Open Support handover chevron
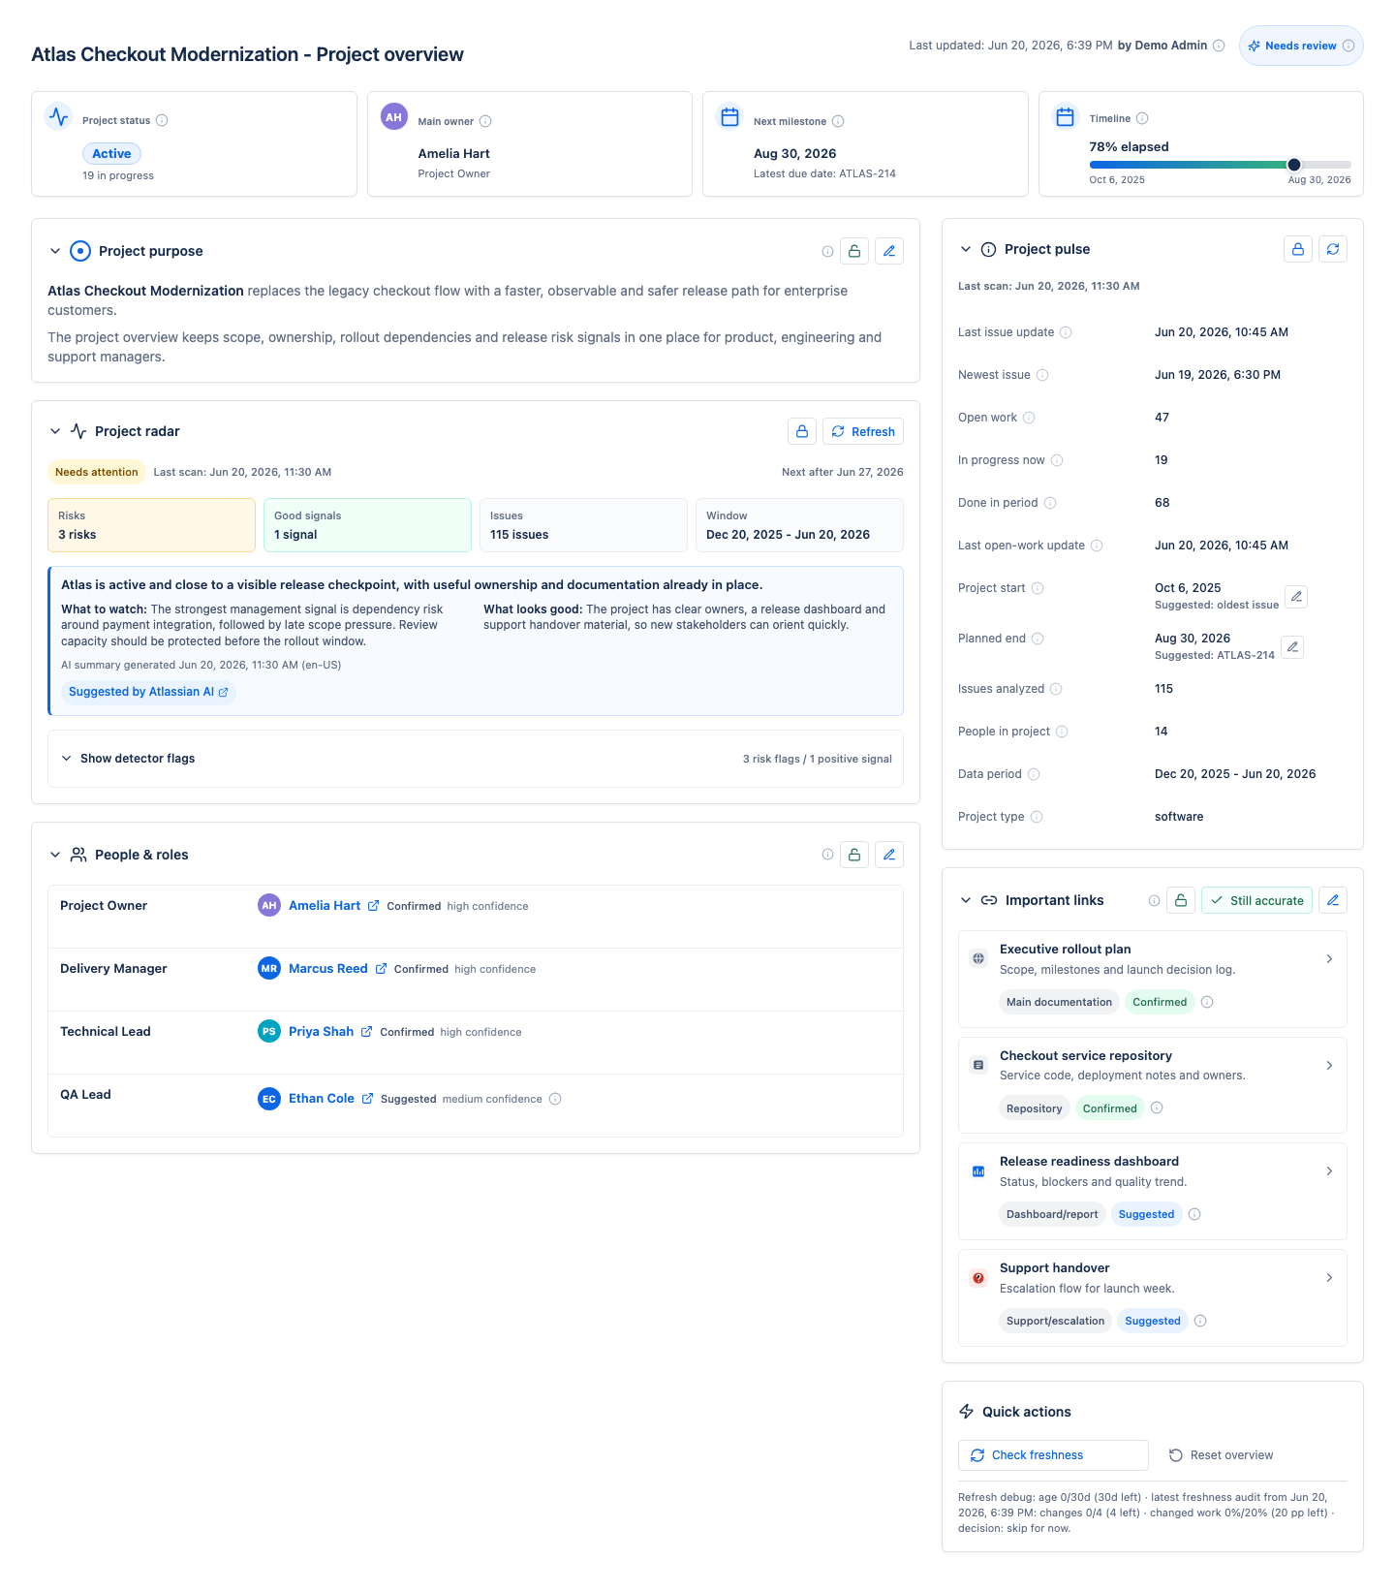This screenshot has width=1395, height=1591. [1329, 1277]
